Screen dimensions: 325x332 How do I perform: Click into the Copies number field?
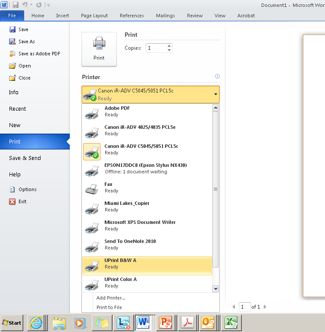[x=156, y=48]
